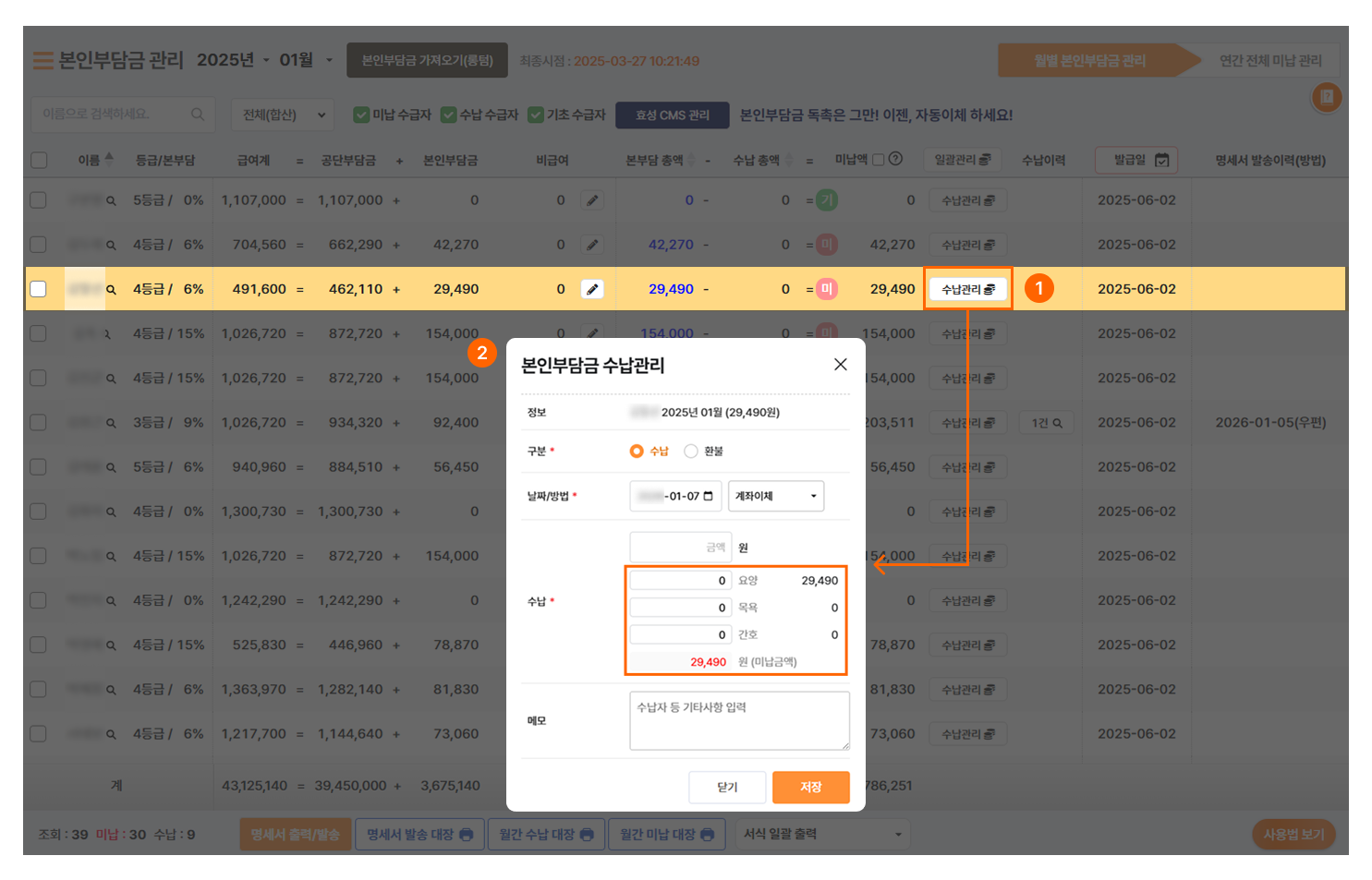The height and width of the screenshot is (880, 1372).
Task: Select the 환불 radio button
Action: coord(691,452)
